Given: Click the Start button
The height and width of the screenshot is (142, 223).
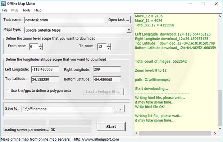Looking at the screenshot, I should click(x=111, y=127).
